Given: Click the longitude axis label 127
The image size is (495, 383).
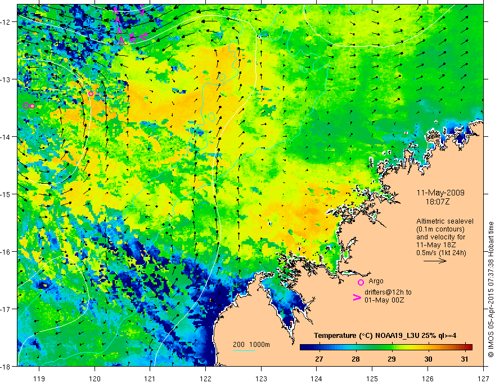Looking at the screenshot, I should click(x=483, y=378).
